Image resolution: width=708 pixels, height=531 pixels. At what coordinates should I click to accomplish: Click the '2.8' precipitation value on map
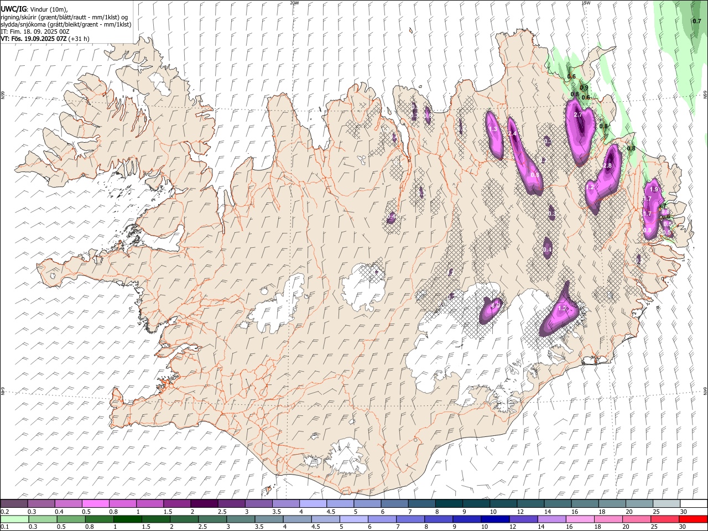tap(607, 165)
